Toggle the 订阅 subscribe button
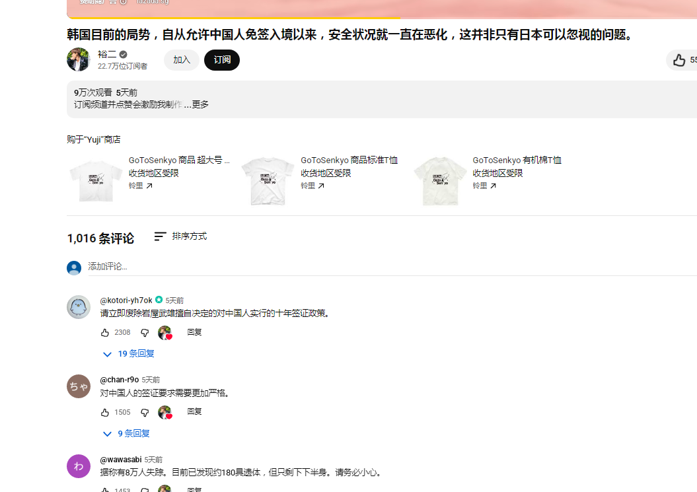 click(221, 60)
